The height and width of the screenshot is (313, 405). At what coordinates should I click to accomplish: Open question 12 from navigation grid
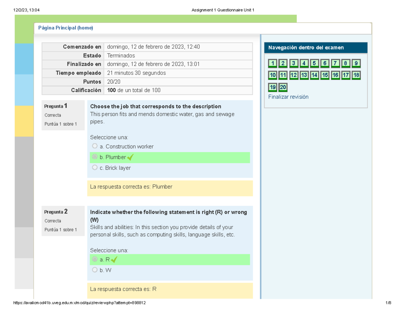coord(294,75)
